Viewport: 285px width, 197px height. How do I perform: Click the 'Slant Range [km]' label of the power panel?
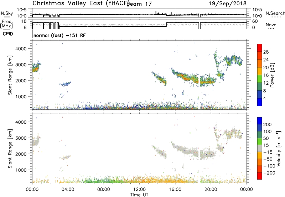pyautogui.click(x=10, y=75)
